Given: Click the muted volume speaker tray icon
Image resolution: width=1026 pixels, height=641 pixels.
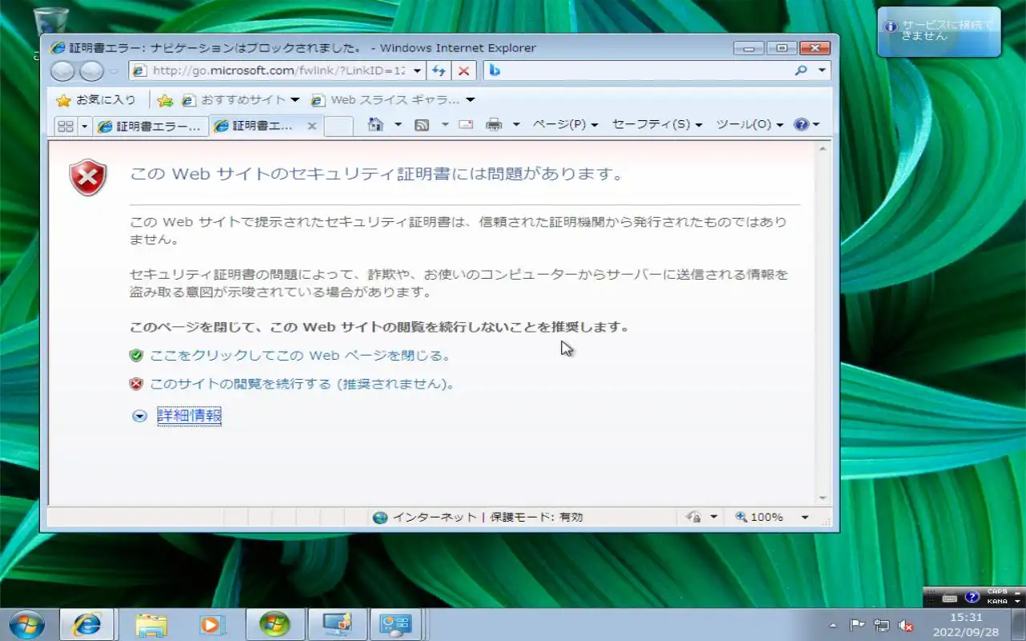Looking at the screenshot, I should click(907, 626).
